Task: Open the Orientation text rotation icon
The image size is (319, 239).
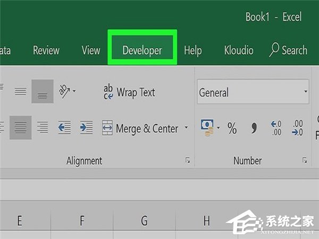Action: coord(64,91)
